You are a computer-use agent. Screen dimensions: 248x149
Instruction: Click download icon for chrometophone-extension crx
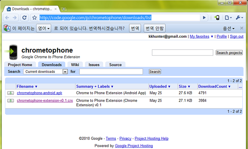pos(11,100)
